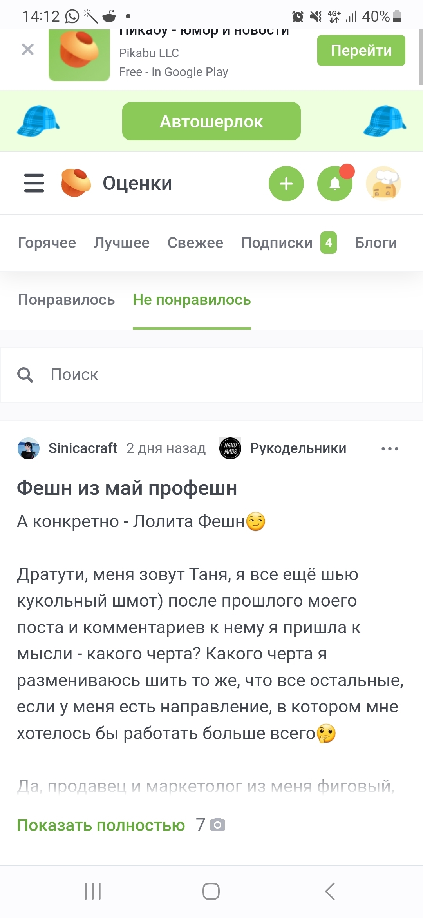Viewport: 423px width, 918px height.
Task: Open post options three-dots menu
Action: point(390,448)
